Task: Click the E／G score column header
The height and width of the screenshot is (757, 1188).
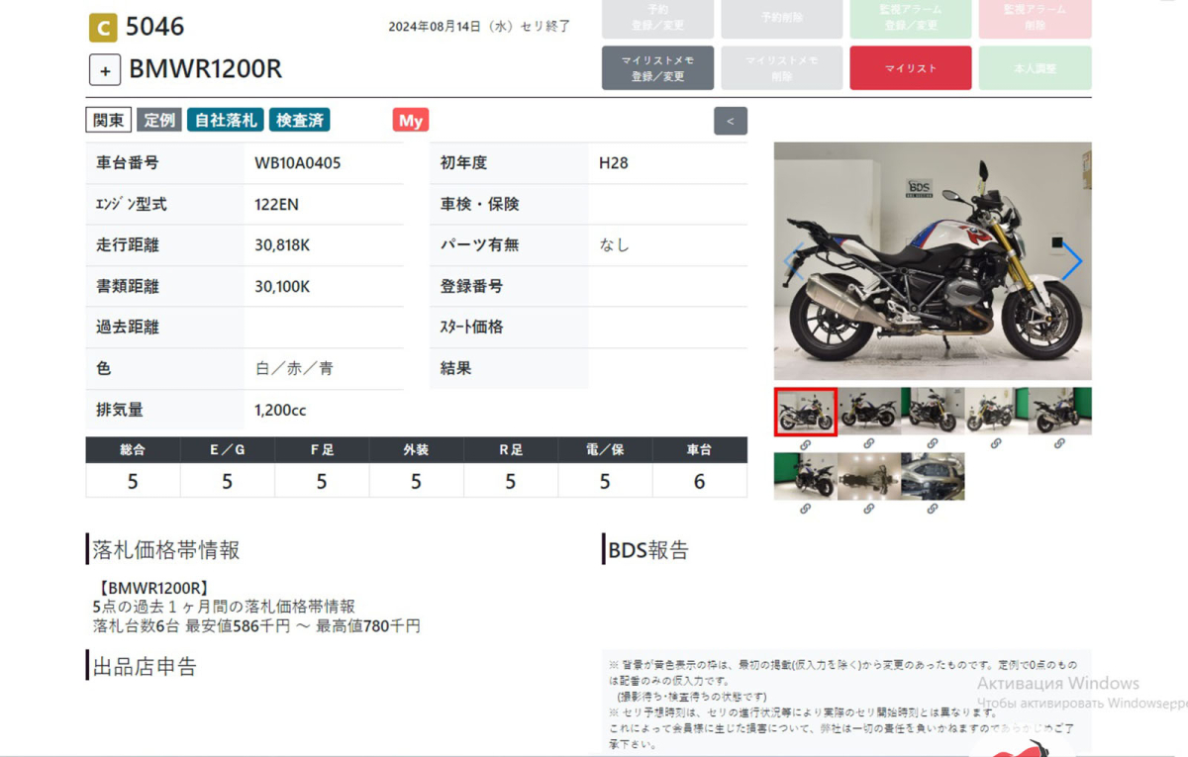Action: click(x=228, y=450)
